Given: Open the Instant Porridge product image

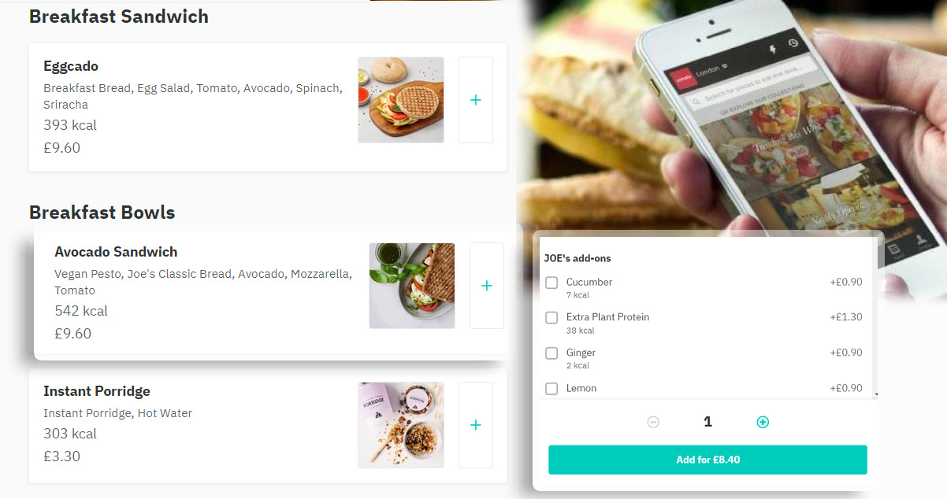Looking at the screenshot, I should pos(401,425).
